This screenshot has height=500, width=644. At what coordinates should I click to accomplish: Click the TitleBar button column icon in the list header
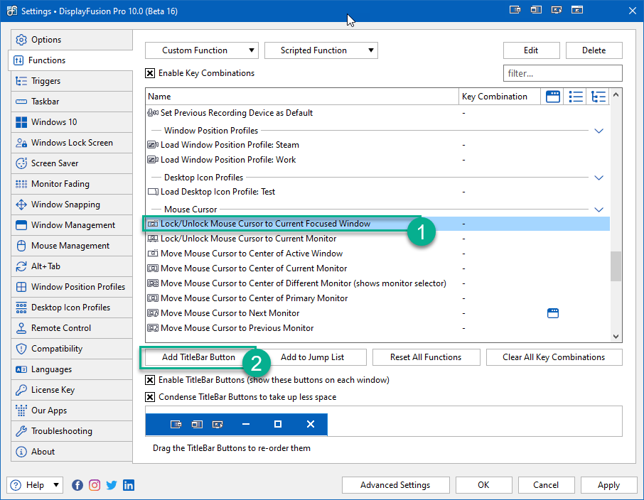click(x=553, y=97)
